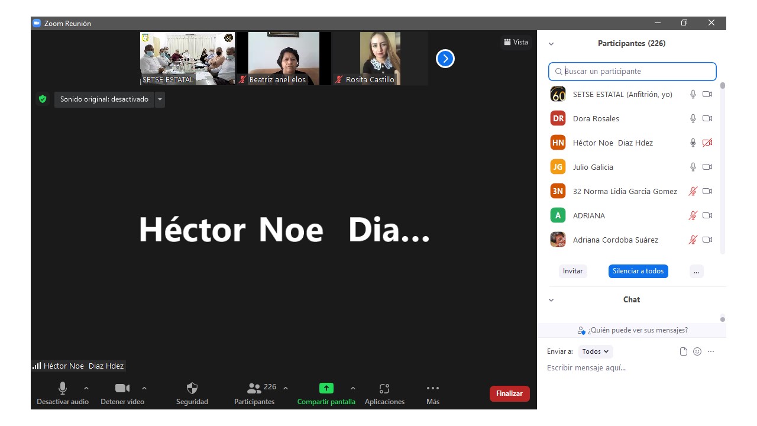This screenshot has height=426, width=757.
Task: Request unmute for ADRIANA via microphone icon
Action: pyautogui.click(x=693, y=215)
